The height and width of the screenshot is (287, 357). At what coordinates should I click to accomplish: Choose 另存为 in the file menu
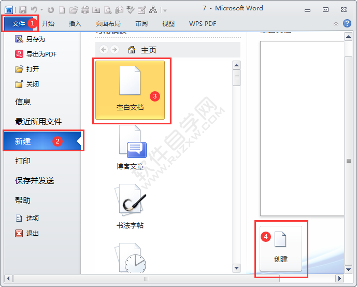pos(30,39)
